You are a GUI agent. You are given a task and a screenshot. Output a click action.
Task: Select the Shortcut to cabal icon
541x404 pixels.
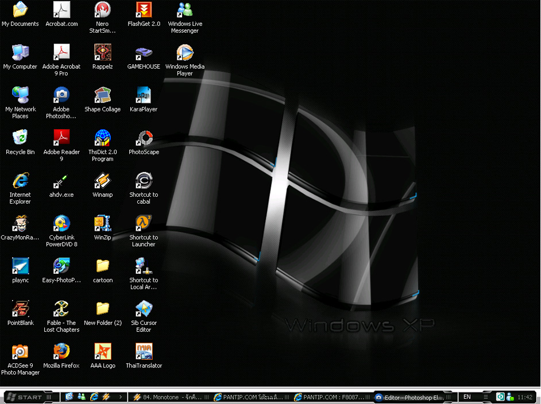[x=144, y=188]
